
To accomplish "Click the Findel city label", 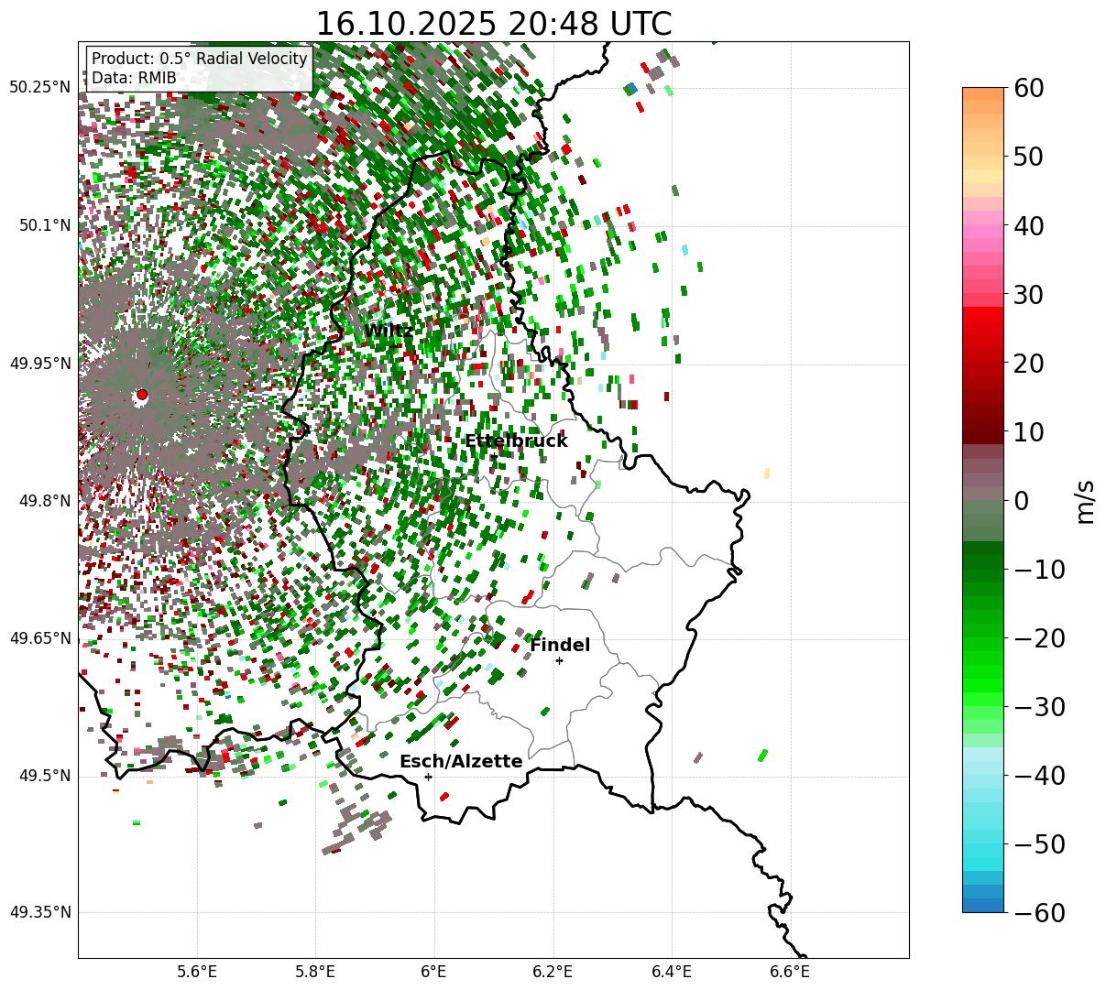I will [x=560, y=646].
